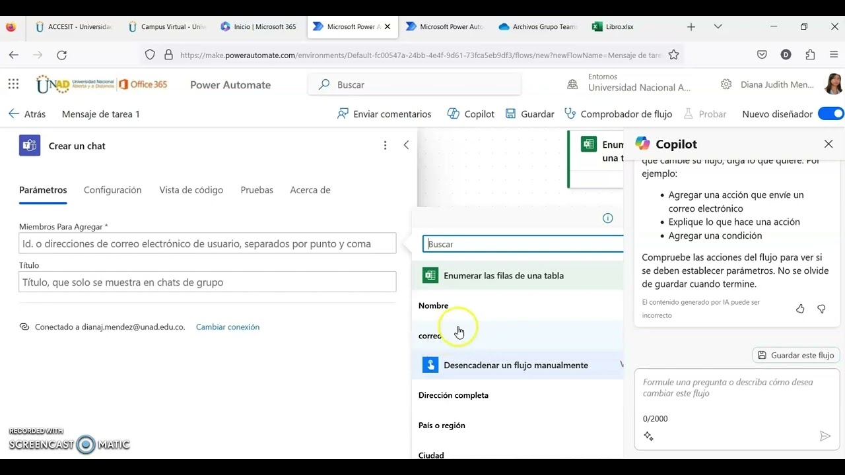This screenshot has height=475, width=845.
Task: Click the environment globe icon
Action: coord(573,84)
